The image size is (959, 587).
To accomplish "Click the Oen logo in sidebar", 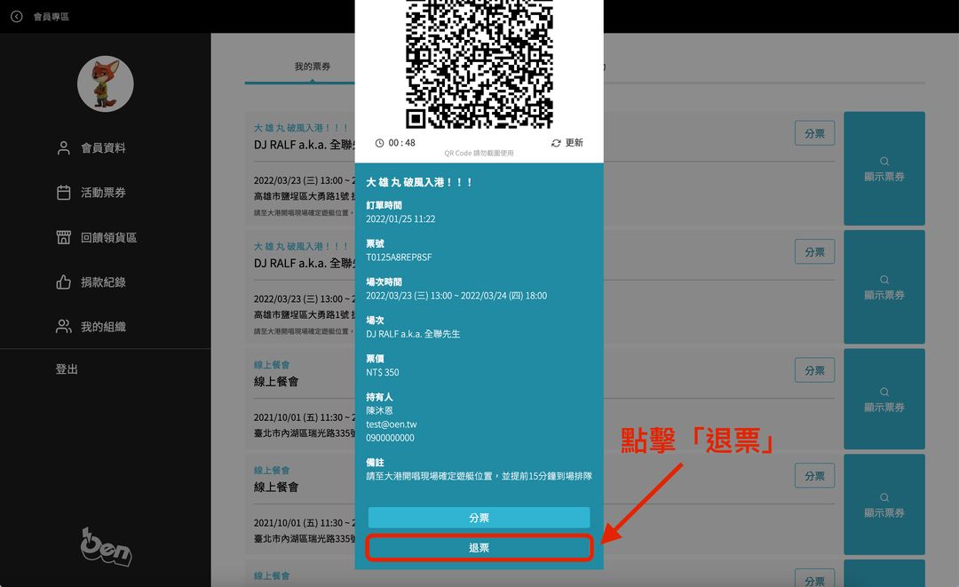I will (x=106, y=547).
